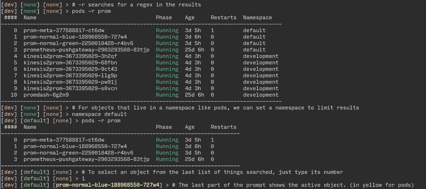The image size is (426, 189).
Task: Click the 'namespace default' command text
Action: coord(99,114)
